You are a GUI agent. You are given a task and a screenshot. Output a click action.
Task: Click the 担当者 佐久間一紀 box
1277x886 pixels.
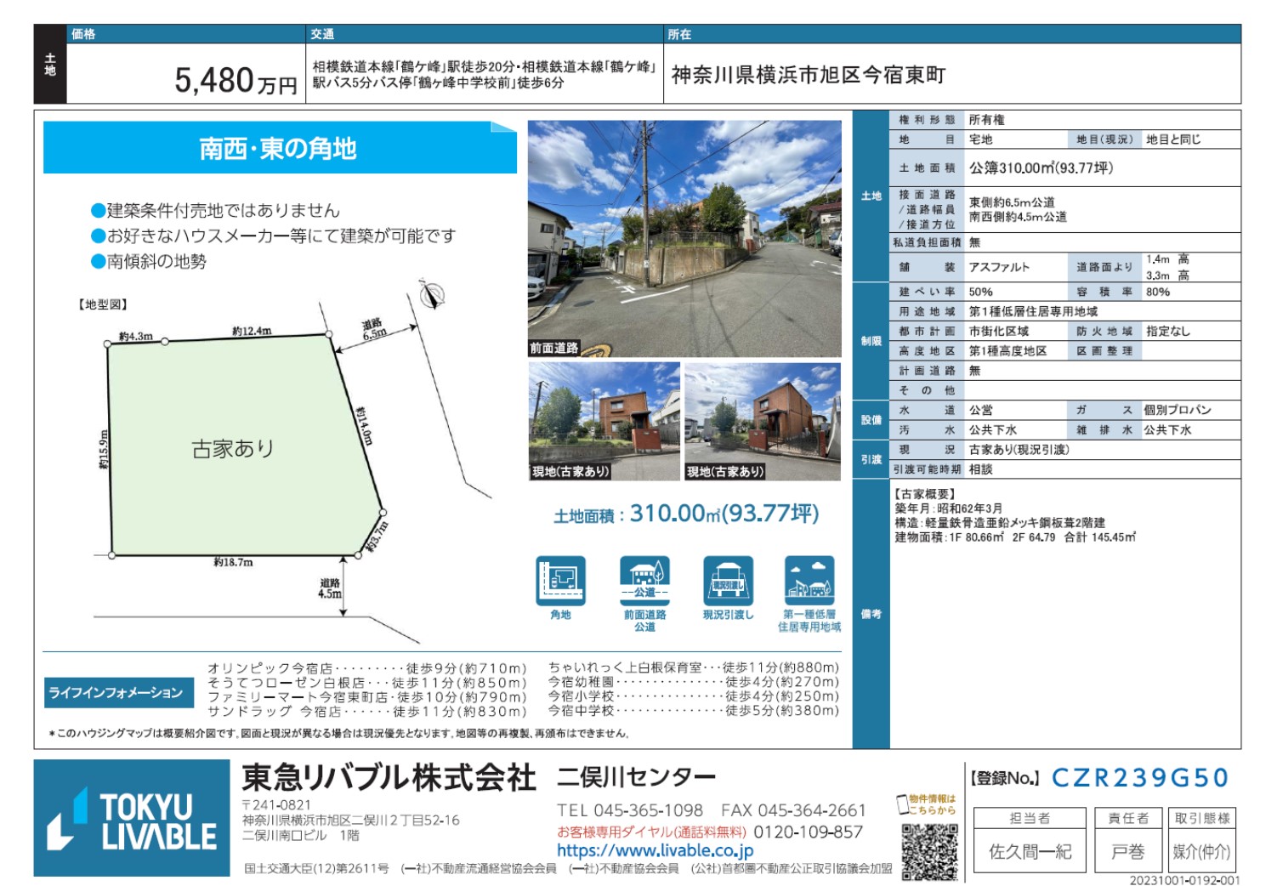[1030, 840]
